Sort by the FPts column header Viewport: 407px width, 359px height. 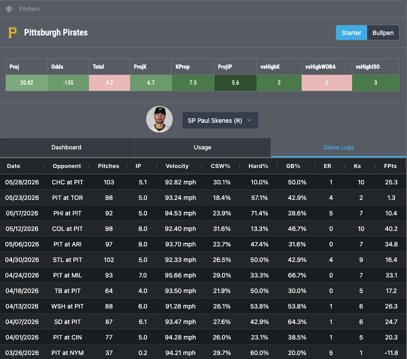390,166
